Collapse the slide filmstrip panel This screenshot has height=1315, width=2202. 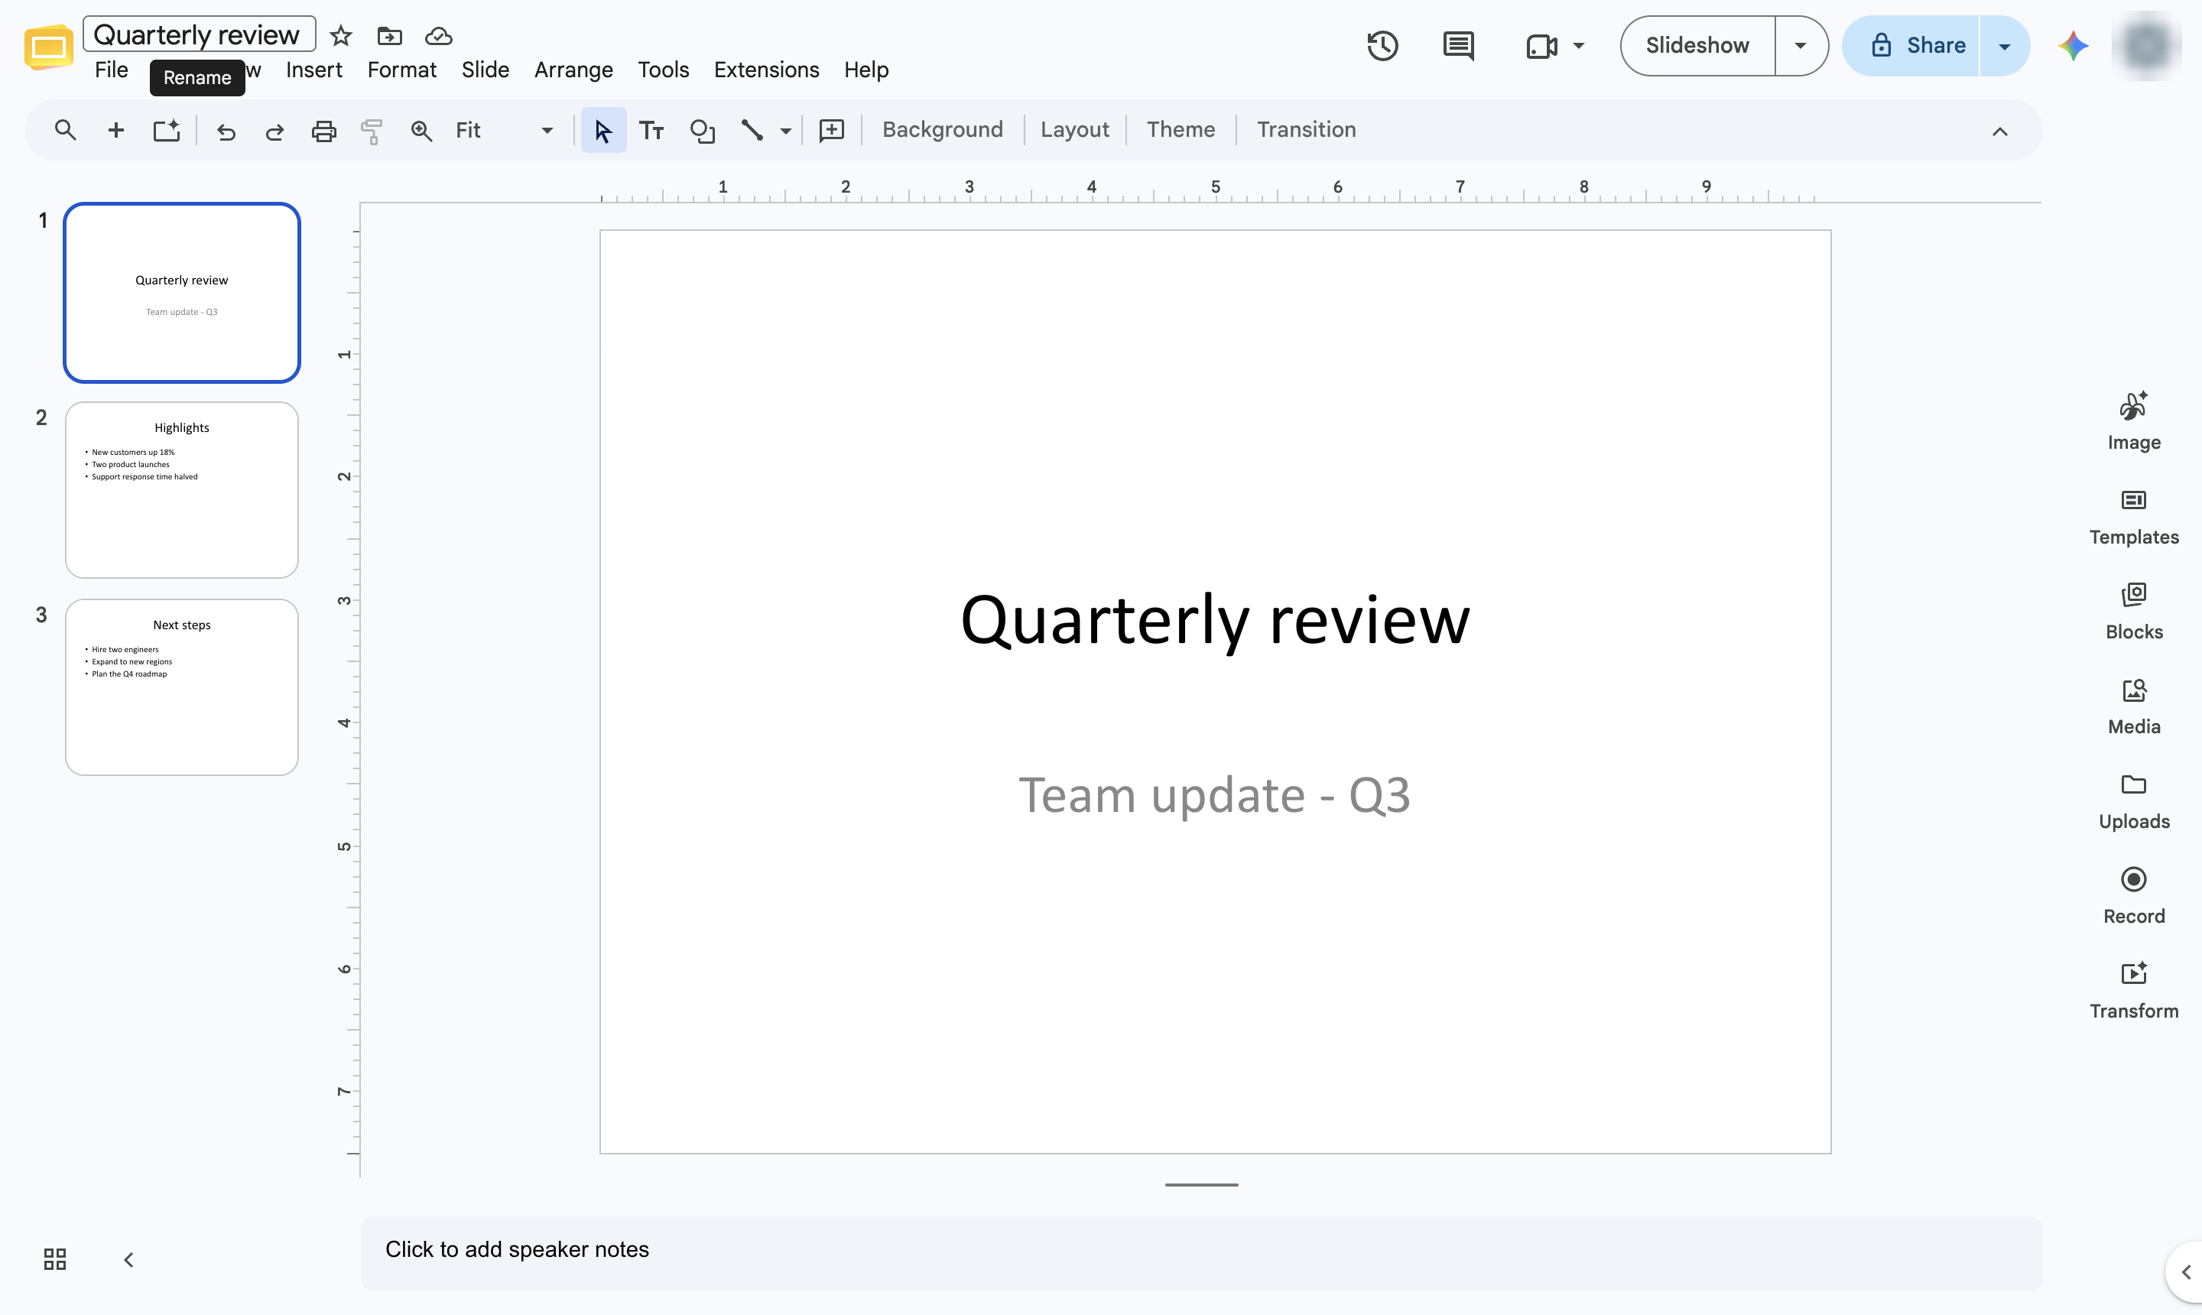pos(128,1259)
